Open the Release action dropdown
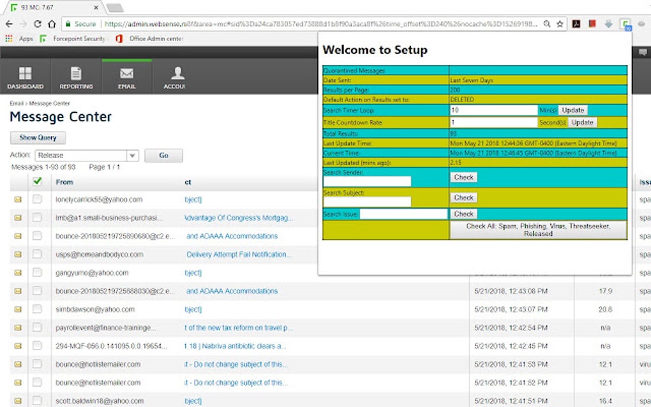Screen dimensions: 651x407 click(87, 155)
